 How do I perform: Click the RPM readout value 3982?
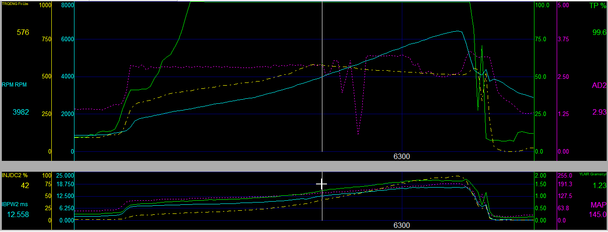(20, 112)
